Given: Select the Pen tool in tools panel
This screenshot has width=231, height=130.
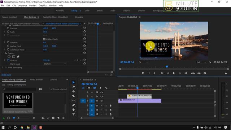Looking at the screenshot, I should pos(73,105).
